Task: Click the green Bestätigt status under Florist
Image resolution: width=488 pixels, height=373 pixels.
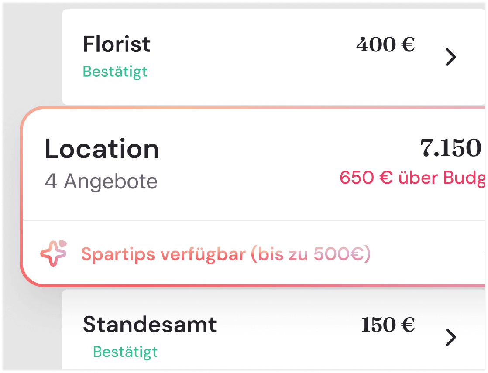Action: tap(115, 72)
